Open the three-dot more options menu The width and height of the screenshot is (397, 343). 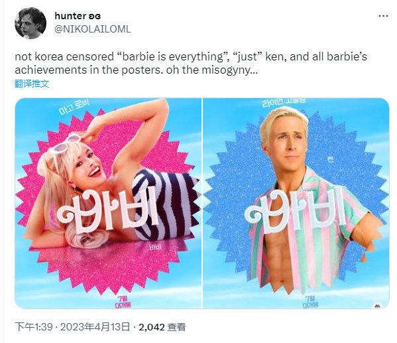[383, 16]
